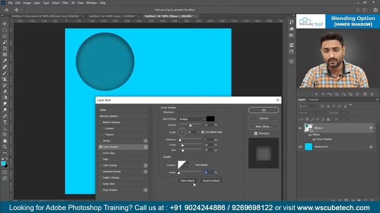Enable the Stroke style checkbox
Image resolution: width=380 pixels, height=213 pixels.
pos(100,141)
